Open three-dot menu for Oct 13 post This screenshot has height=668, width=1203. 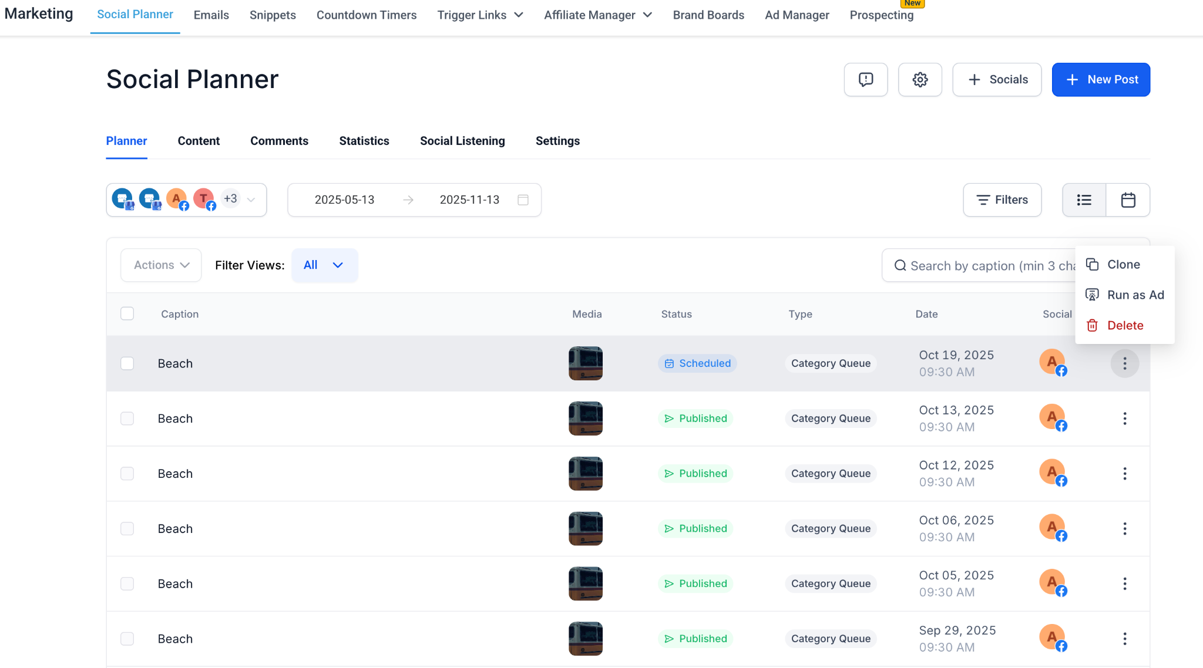(1124, 419)
